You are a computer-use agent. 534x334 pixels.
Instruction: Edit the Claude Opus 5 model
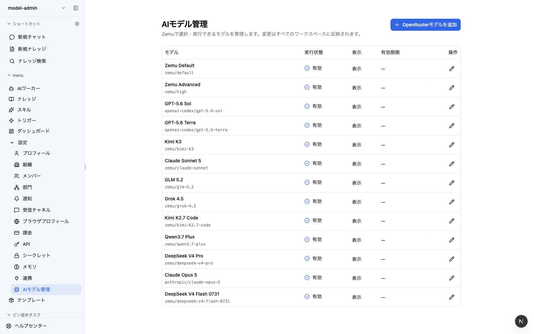(x=452, y=278)
